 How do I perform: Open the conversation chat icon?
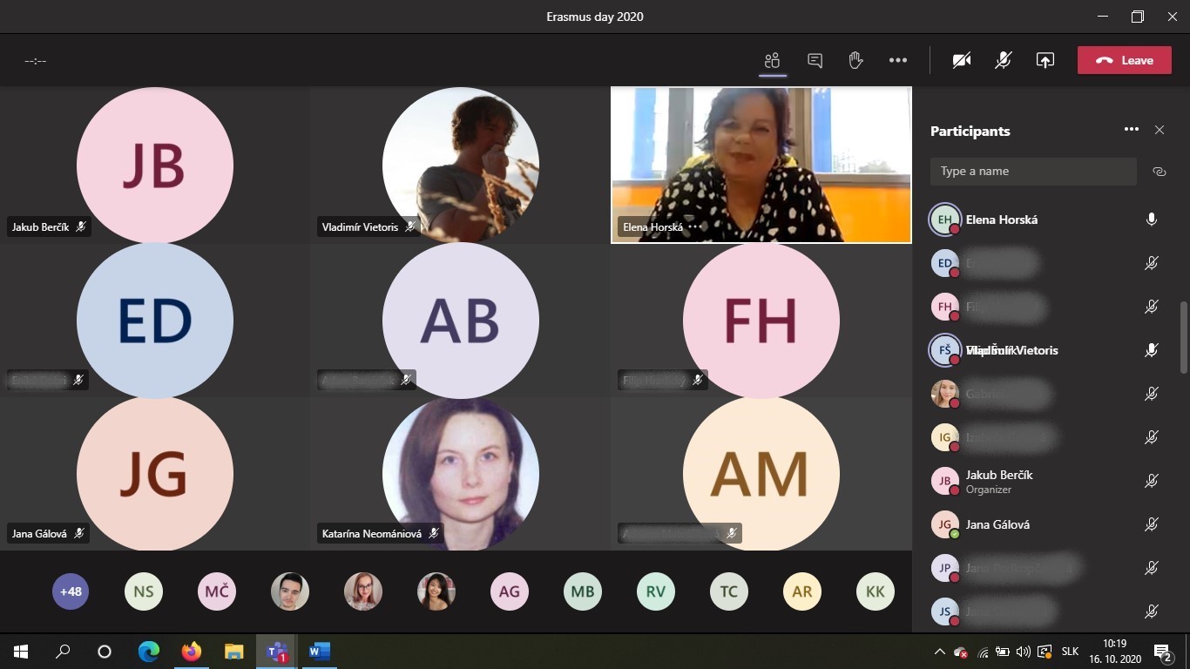point(815,60)
